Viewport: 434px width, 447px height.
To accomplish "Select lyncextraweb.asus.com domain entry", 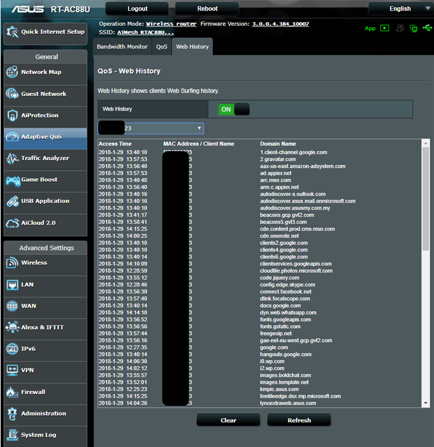I will (x=288, y=403).
